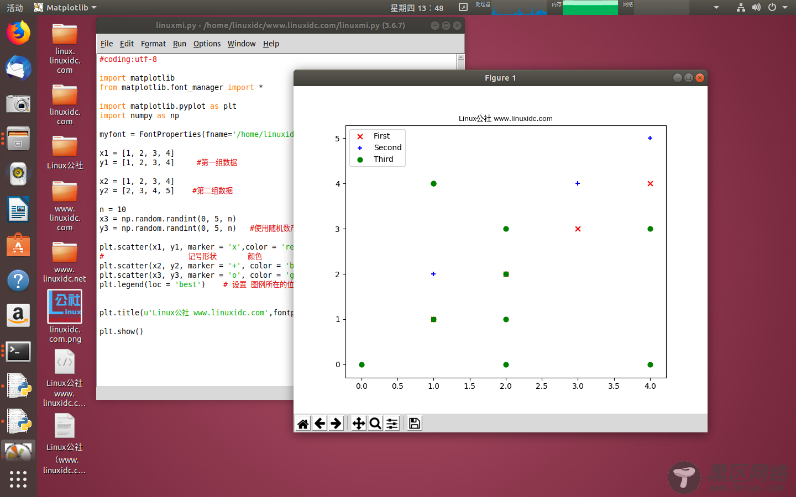Click memory (内存) monitor bar in top bar
The image size is (796, 497).
pos(590,8)
